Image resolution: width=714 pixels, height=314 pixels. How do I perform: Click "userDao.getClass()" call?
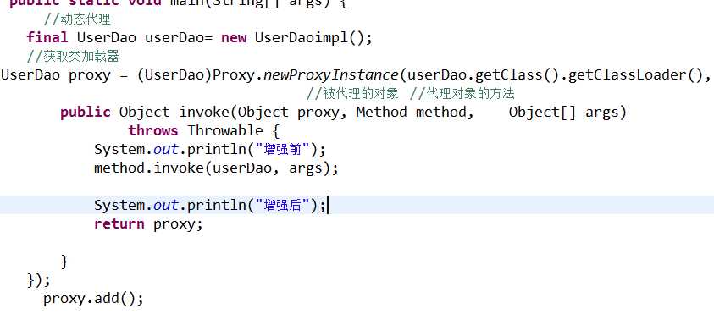click(x=484, y=74)
